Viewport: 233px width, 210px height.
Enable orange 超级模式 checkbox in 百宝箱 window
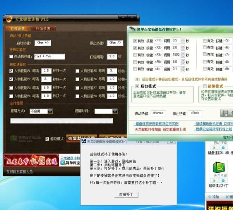pyautogui.click(x=205, y=86)
